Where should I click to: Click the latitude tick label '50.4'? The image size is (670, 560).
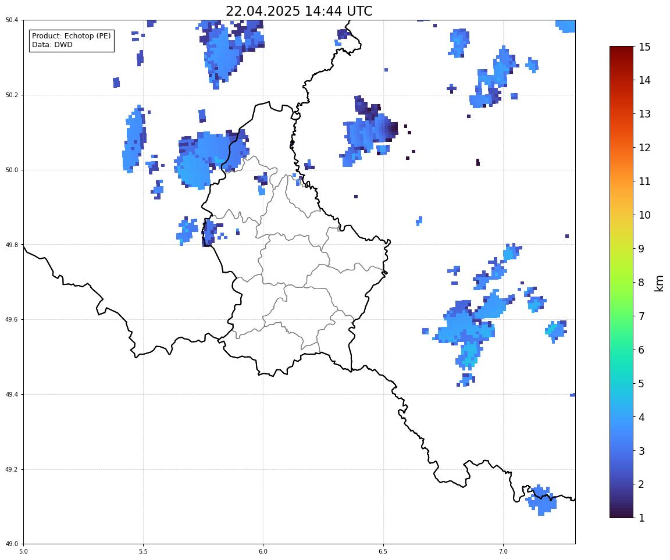[12, 20]
